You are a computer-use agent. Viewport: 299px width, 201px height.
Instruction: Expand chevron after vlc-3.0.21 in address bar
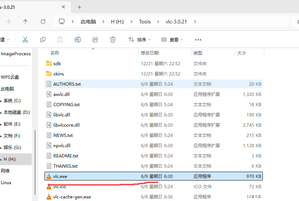(x=195, y=22)
